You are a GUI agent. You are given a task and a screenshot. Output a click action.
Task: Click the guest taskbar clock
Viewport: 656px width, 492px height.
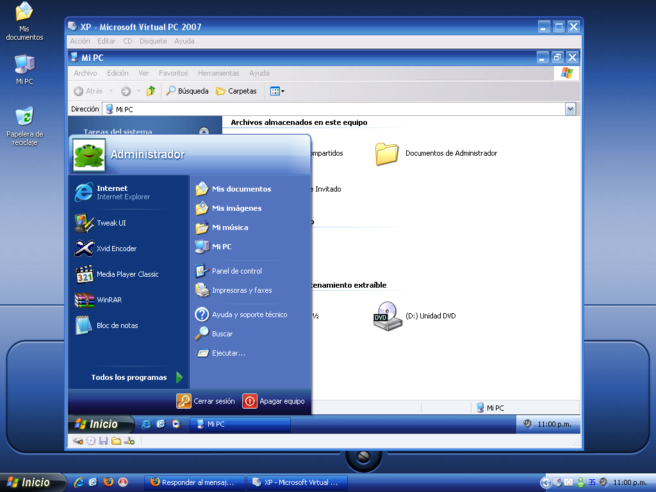tap(554, 424)
